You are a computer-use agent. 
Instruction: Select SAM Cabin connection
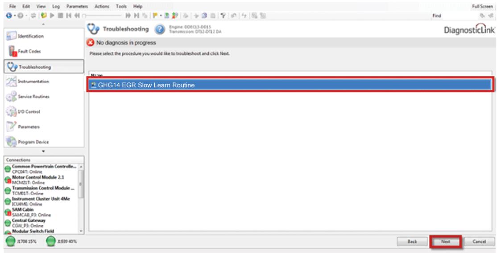(x=41, y=212)
